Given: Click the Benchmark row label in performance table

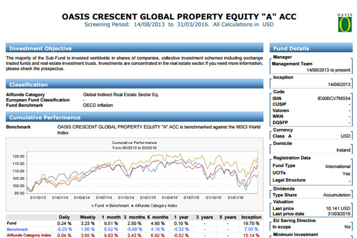Looking at the screenshot, I should click(x=17, y=229).
